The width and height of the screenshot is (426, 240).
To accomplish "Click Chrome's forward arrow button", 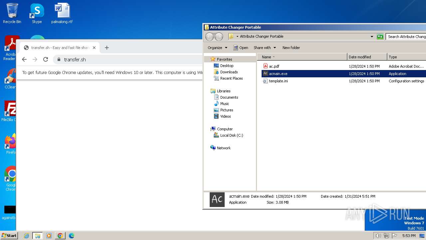I will coord(35,59).
